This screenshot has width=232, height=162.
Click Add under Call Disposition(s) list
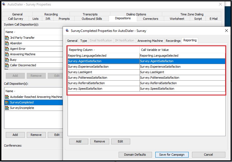[x=15, y=135]
